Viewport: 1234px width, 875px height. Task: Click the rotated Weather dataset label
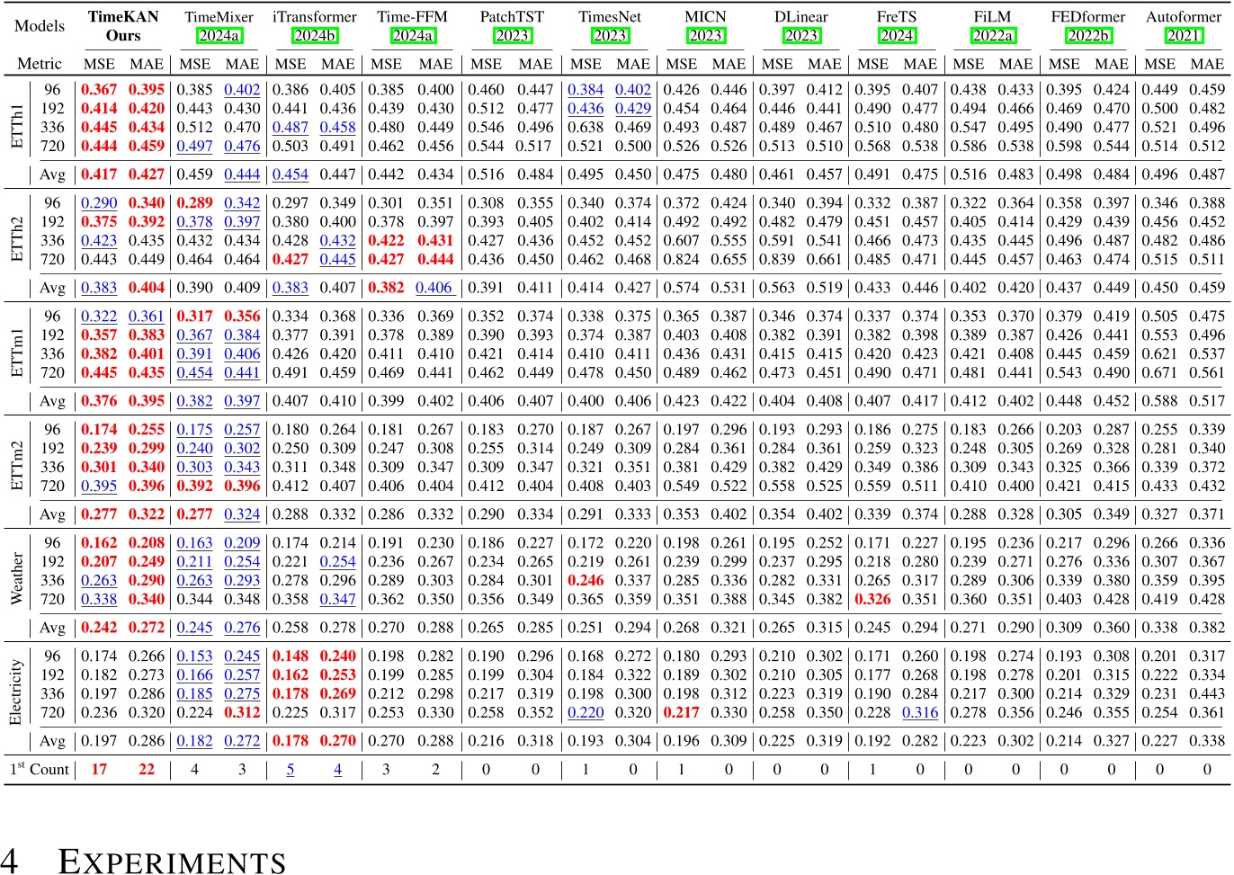tap(16, 579)
